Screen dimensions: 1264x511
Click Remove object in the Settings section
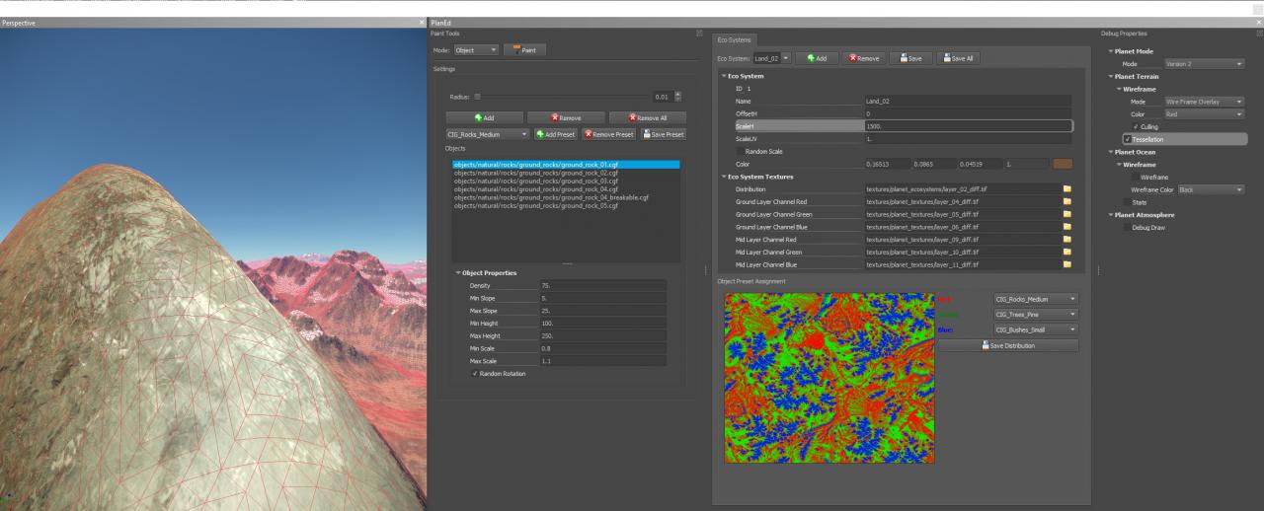coord(566,117)
